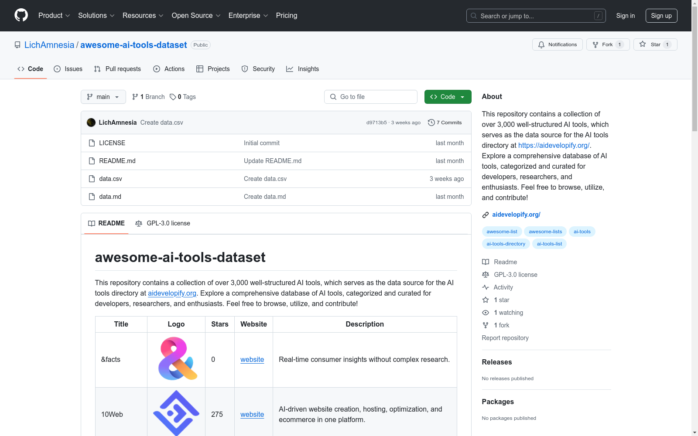Screen dimensions: 698x436
Task: Open the LICENSE file
Action: [112, 143]
